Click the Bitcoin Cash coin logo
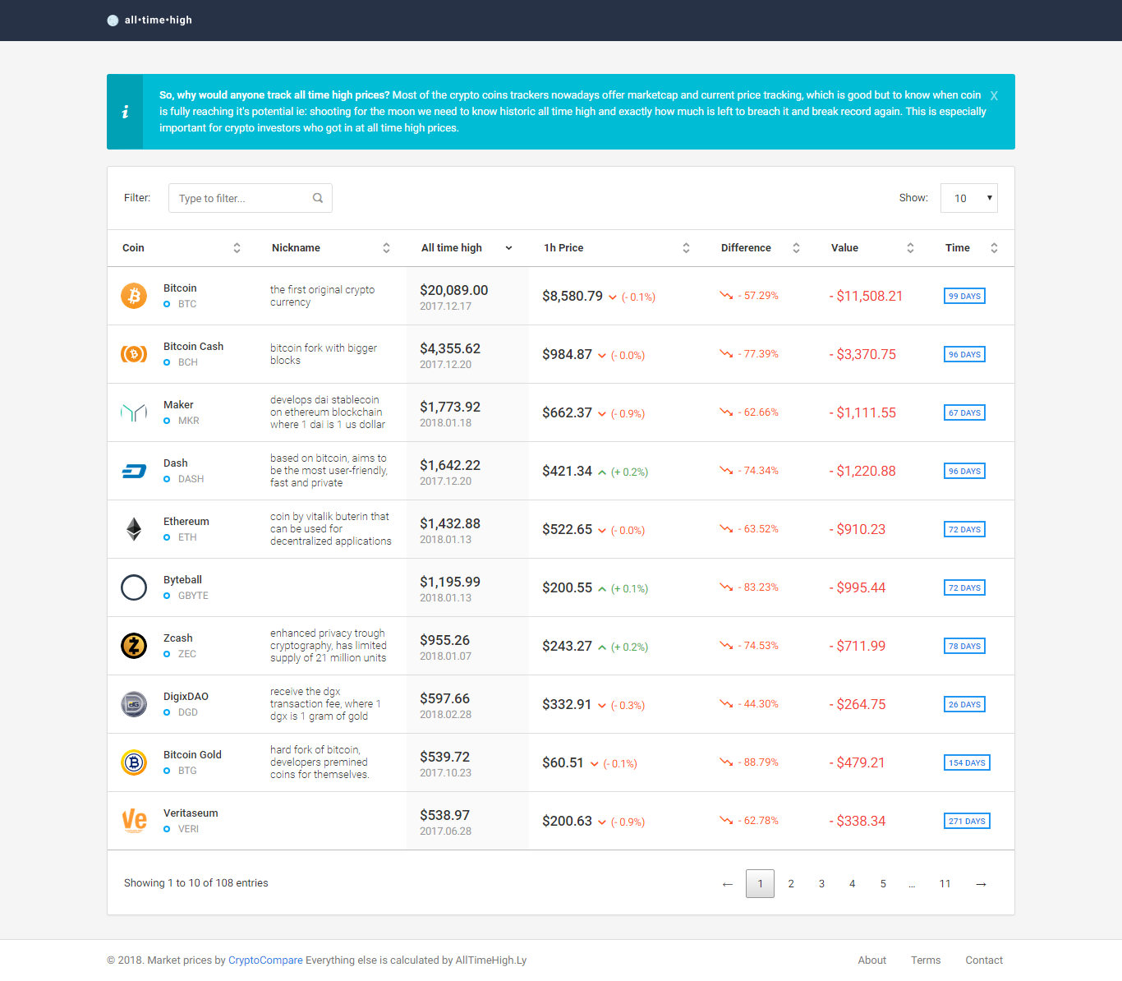Image resolution: width=1122 pixels, height=981 pixels. click(x=134, y=354)
